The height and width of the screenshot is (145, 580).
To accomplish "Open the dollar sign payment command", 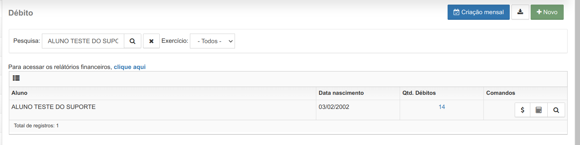I will pos(522,110).
